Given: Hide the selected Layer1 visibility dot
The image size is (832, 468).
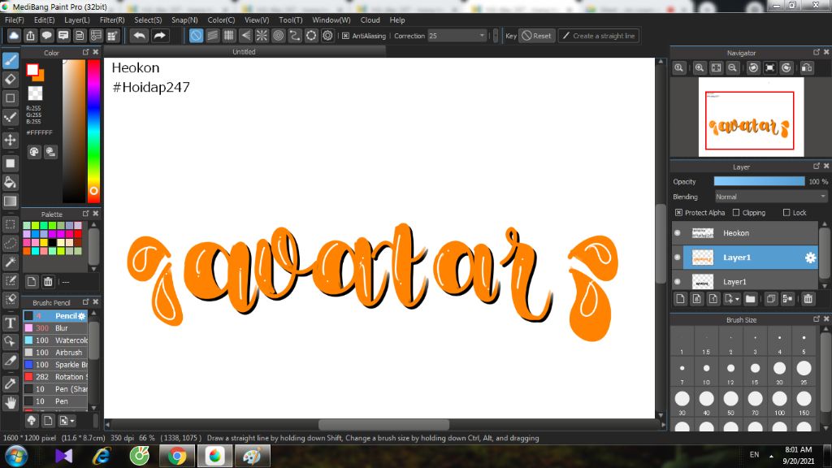Looking at the screenshot, I should (678, 258).
